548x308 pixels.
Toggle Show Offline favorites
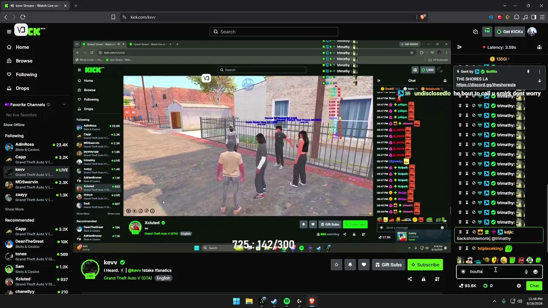click(14, 125)
